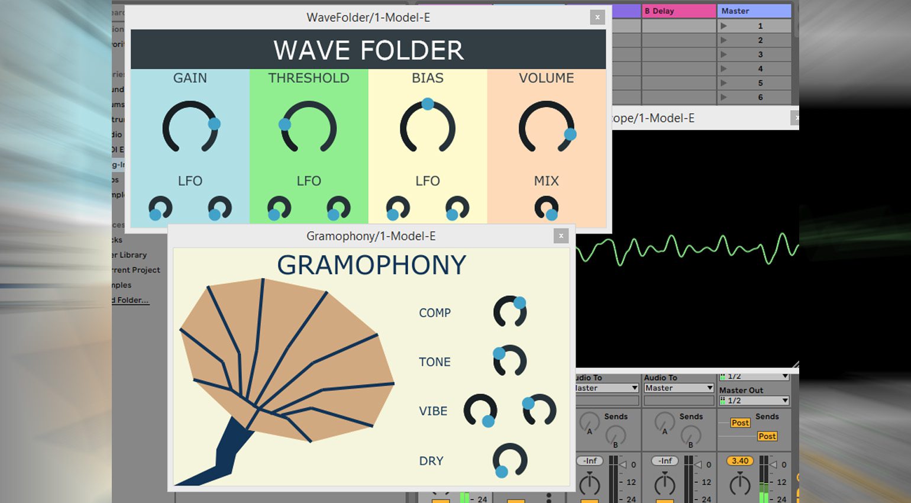Click the 3.40 Master volume field
This screenshot has height=503, width=911.
click(740, 460)
